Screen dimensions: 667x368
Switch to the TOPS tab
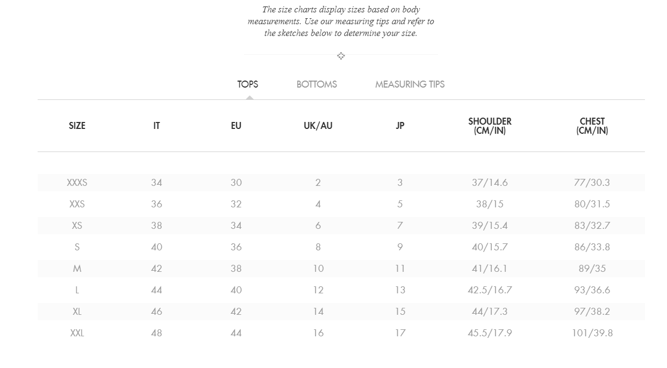tap(248, 84)
